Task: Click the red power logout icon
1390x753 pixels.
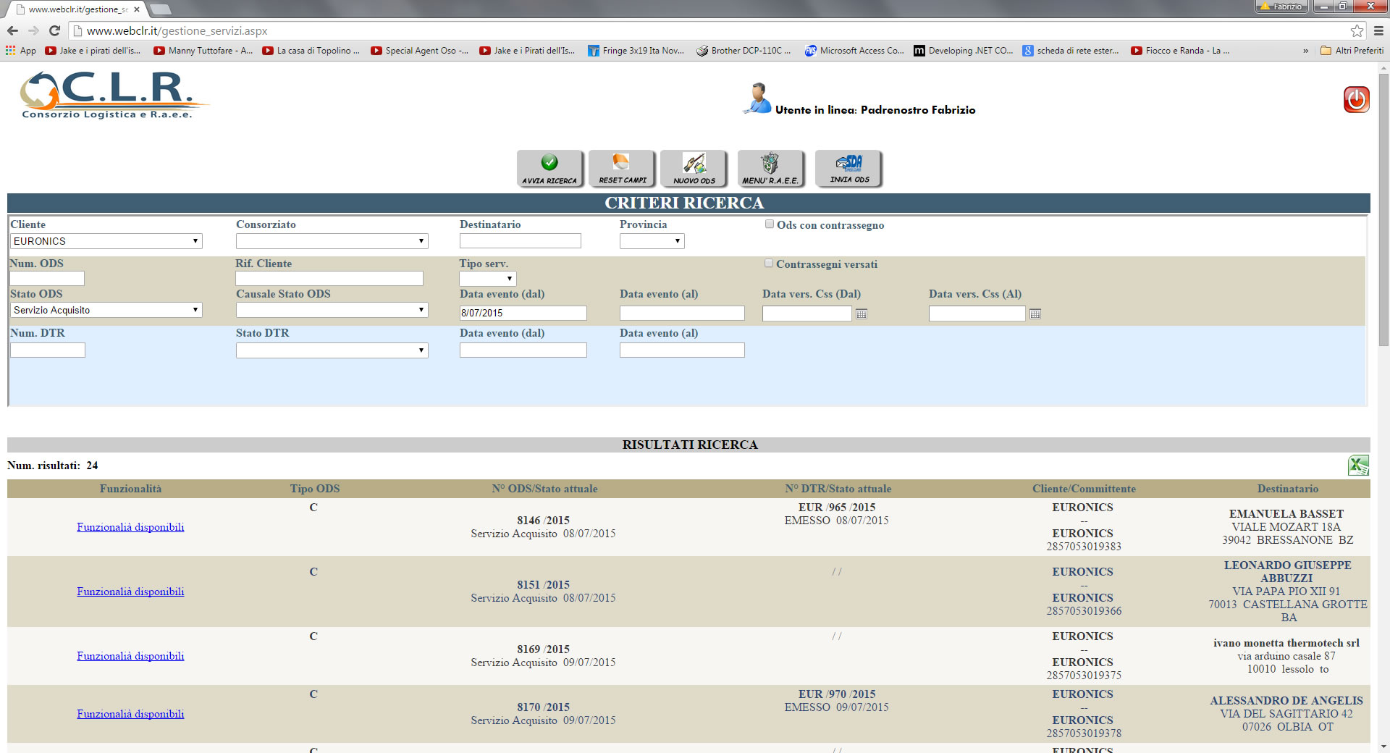Action: (1356, 99)
